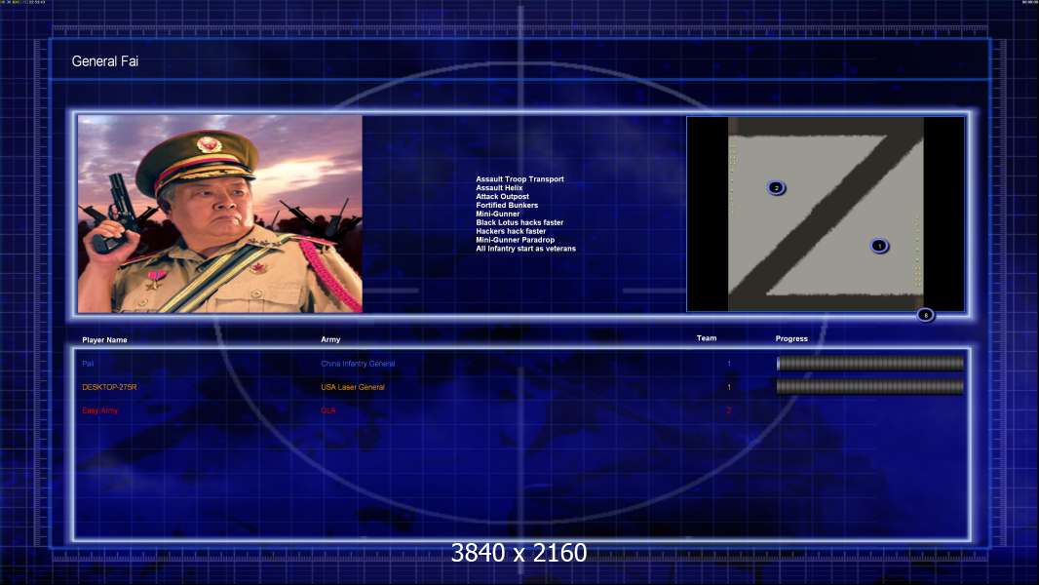Click team number 2 in Easy Army row

[x=729, y=410]
